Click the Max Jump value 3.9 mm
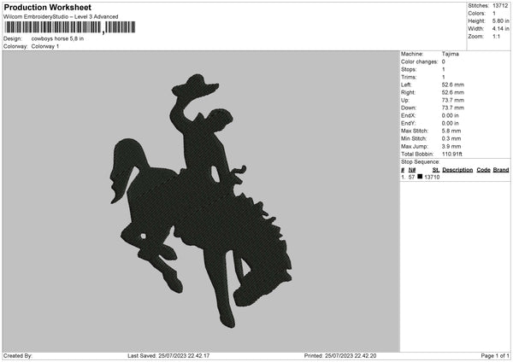513x362 pixels. pyautogui.click(x=451, y=147)
